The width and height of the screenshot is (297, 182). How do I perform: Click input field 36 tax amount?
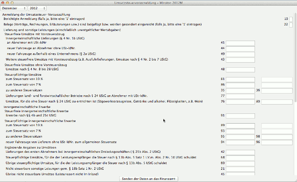(277, 91)
